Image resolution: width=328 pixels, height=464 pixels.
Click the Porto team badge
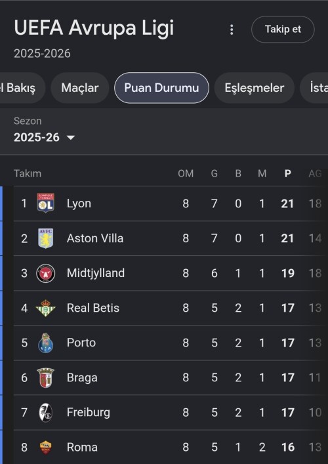coord(45,343)
